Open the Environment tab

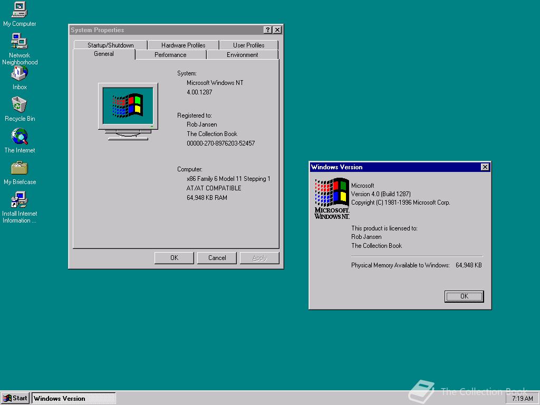[x=243, y=55]
